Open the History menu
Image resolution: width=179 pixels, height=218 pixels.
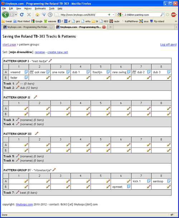[28, 9]
